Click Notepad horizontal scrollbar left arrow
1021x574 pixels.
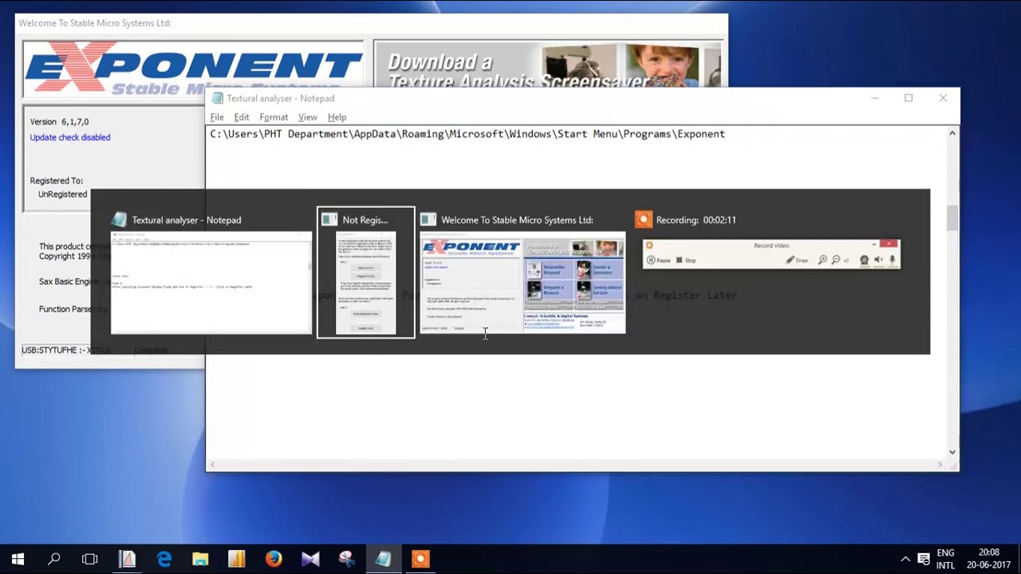click(x=212, y=465)
